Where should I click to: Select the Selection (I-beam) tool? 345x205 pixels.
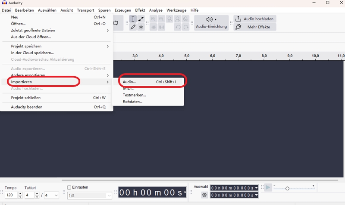coord(133,19)
